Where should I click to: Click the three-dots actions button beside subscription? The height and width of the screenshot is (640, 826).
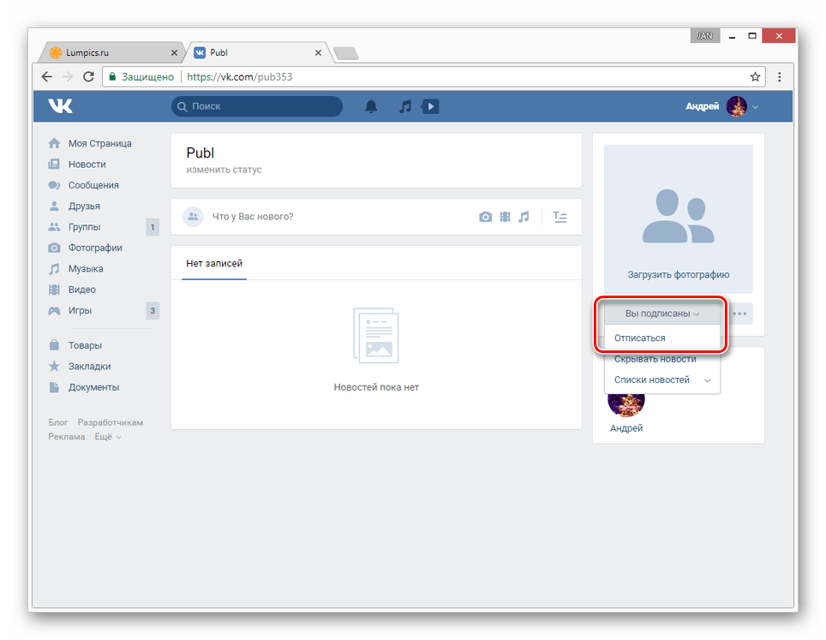coord(739,314)
